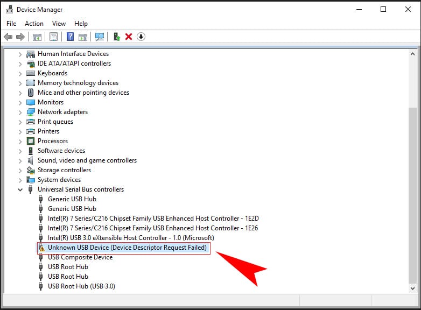Minimize the Device Manager window
This screenshot has height=310, width=421.
359,9
